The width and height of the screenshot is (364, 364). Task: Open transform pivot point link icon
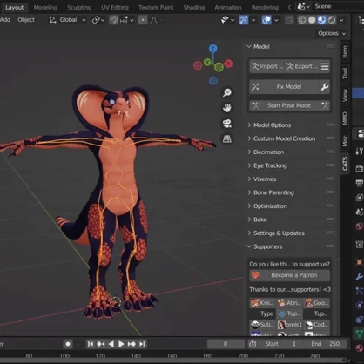98,20
